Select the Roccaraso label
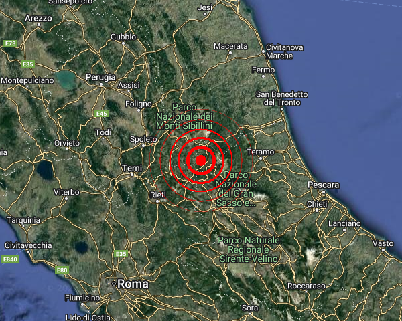This screenshot has height=321, width=402. [x=306, y=286]
